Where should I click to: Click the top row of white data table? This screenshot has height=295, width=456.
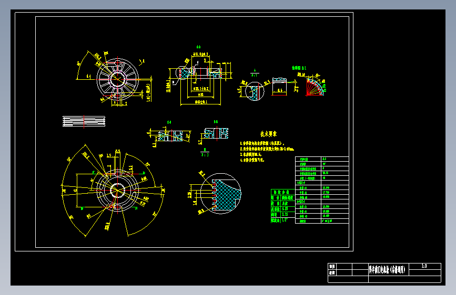pos(322,159)
